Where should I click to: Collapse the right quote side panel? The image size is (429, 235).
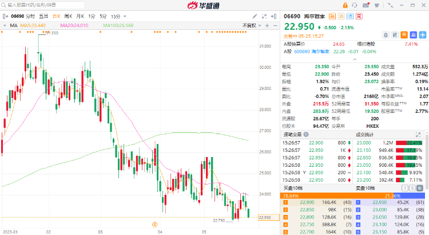(274, 17)
